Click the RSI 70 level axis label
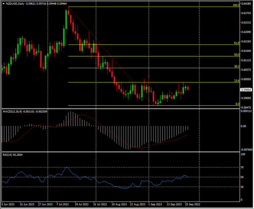The width and height of the screenshot is (254, 209). [243, 168]
